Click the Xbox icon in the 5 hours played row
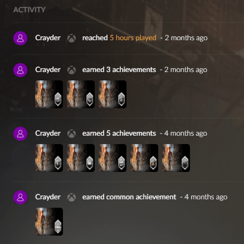This screenshot has width=244, height=244. click(71, 39)
